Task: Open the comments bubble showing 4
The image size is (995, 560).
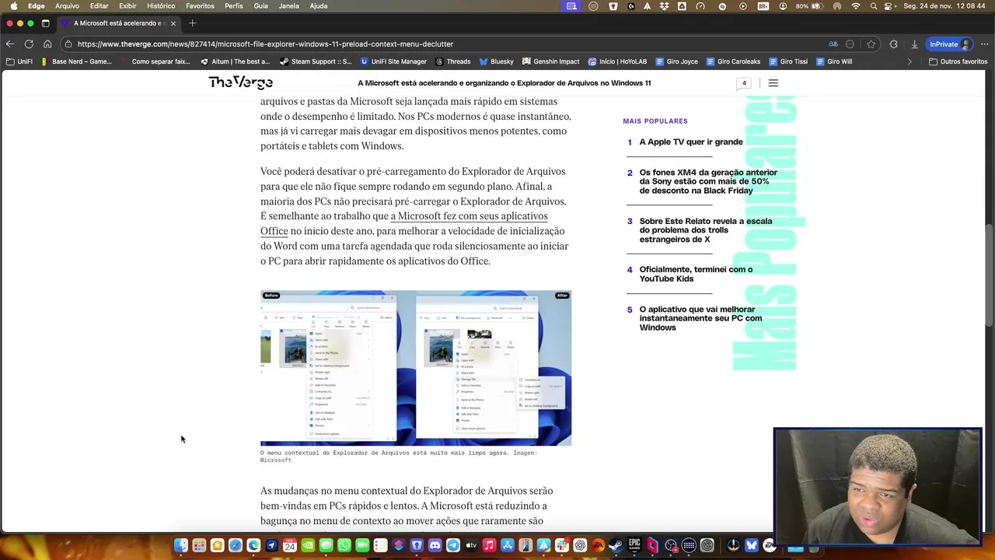Action: [744, 83]
